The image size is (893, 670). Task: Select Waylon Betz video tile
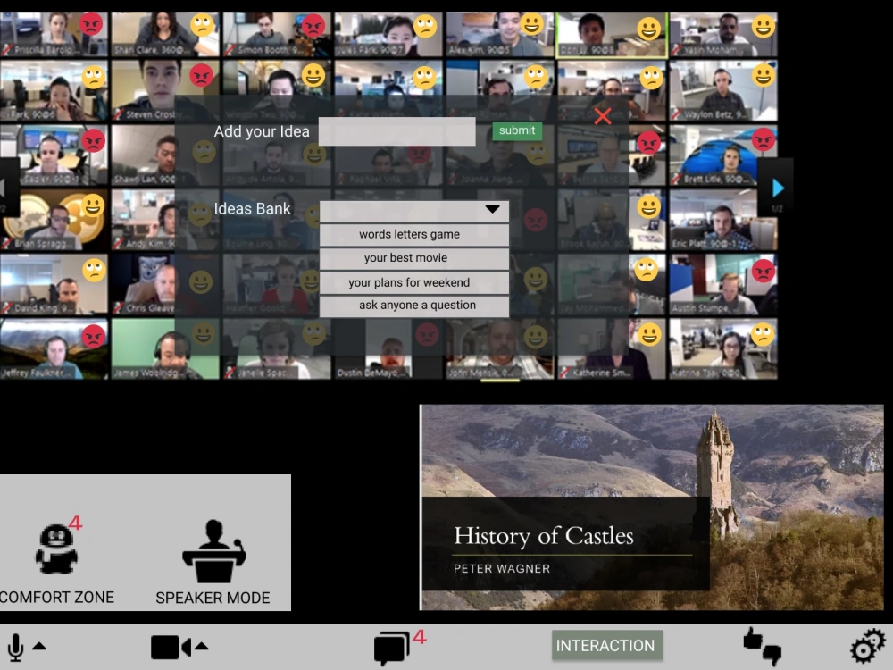[x=723, y=90]
